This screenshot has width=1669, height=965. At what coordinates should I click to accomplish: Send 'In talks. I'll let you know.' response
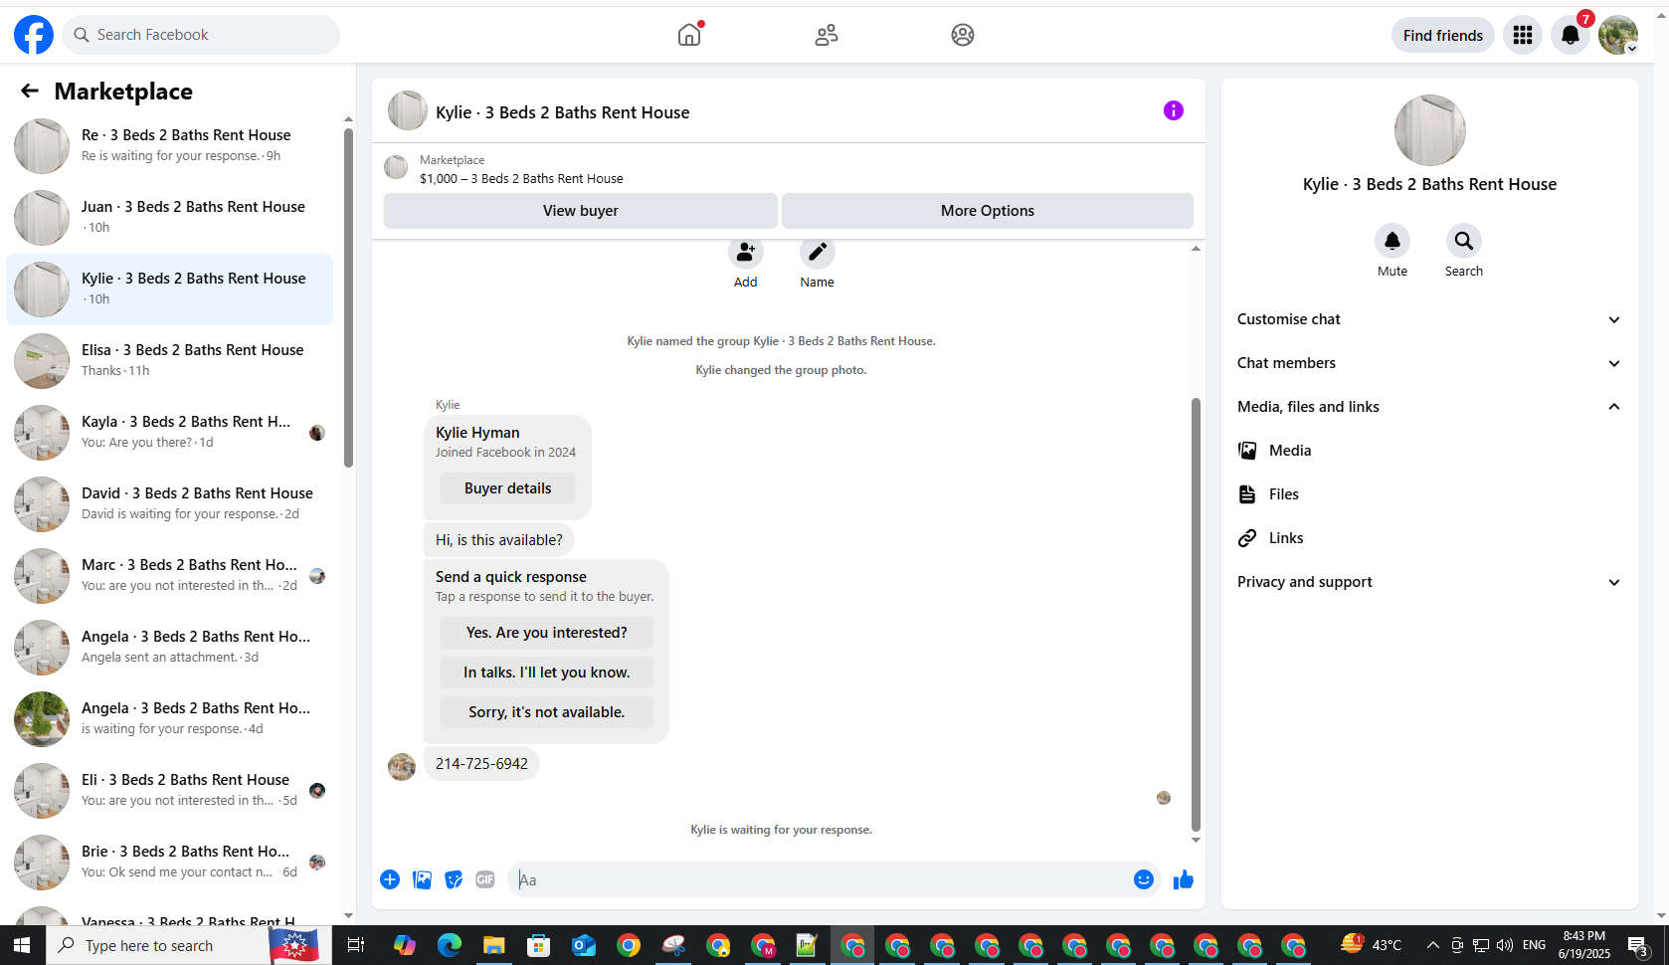point(547,673)
